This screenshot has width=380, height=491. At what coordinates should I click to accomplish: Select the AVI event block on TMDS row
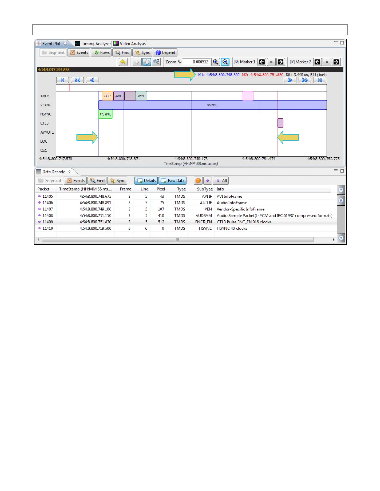(x=119, y=96)
